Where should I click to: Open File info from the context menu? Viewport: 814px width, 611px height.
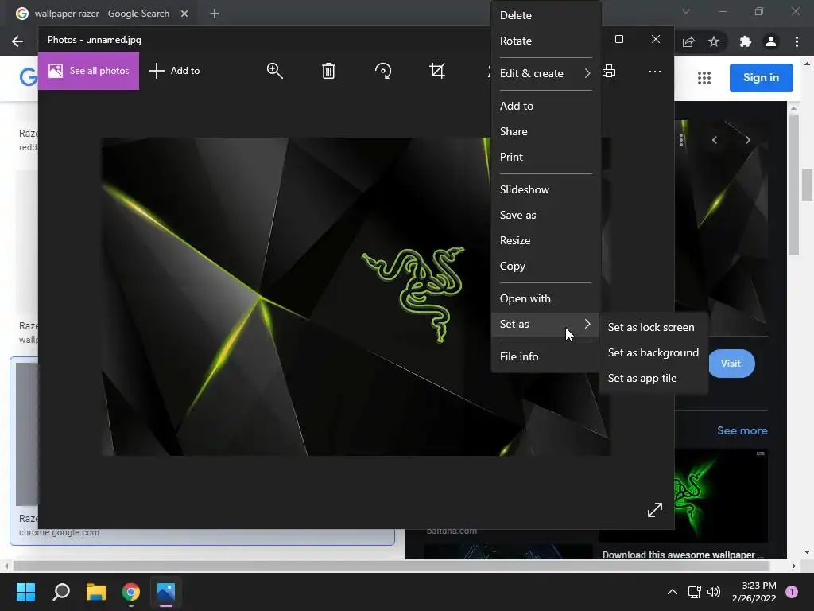pos(545,356)
